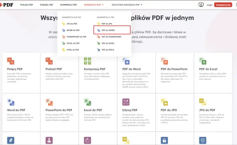Open KOMPRESUJ PDF from the top navigation

[x=68, y=5]
